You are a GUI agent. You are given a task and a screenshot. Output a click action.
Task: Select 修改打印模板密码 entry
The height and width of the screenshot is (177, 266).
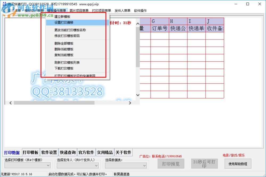pyautogui.click(x=77, y=36)
